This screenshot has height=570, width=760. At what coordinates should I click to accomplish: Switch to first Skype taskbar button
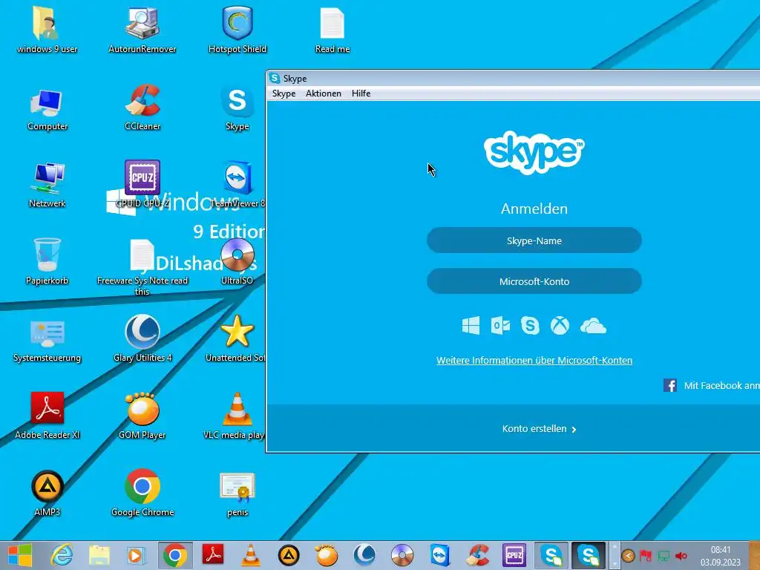click(551, 555)
